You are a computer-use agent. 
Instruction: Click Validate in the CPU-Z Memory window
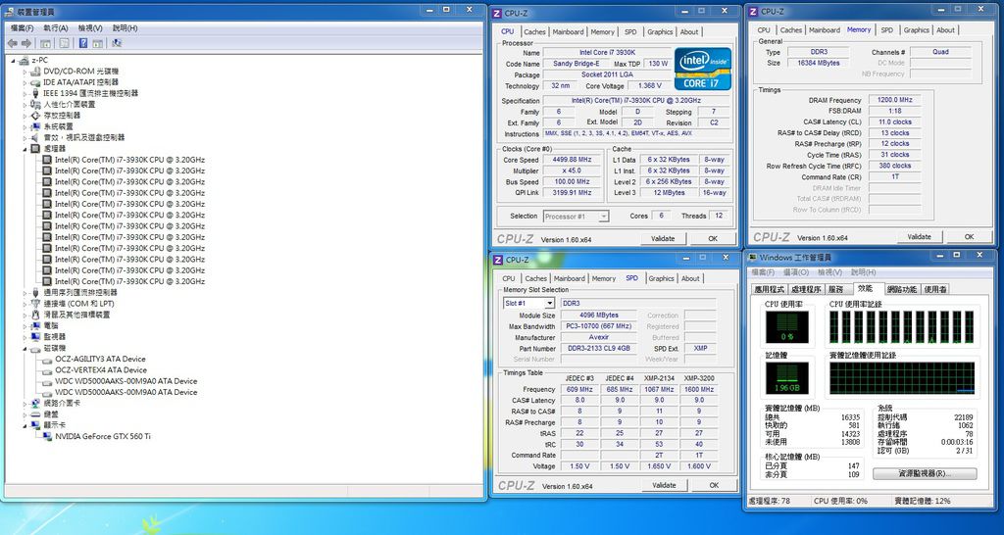click(919, 237)
